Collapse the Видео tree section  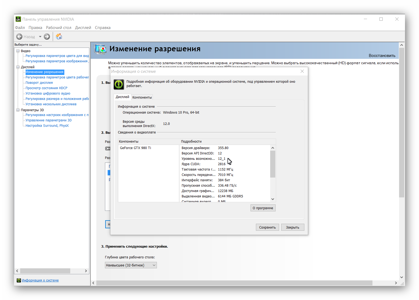point(18,51)
